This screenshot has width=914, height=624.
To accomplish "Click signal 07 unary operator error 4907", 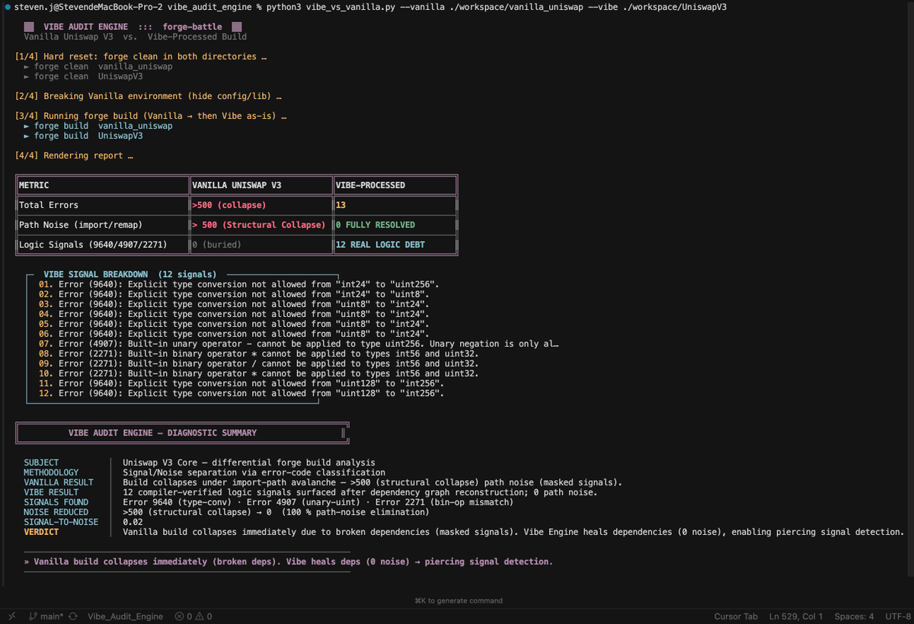I will pyautogui.click(x=299, y=344).
